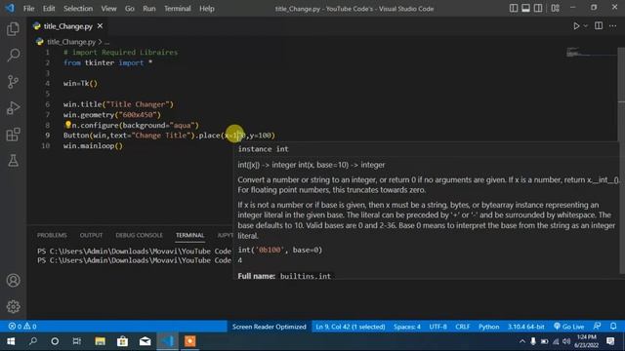Click title_Change.py in the breadcrumb
This screenshot has width=625, height=351.
pyautogui.click(x=71, y=42)
